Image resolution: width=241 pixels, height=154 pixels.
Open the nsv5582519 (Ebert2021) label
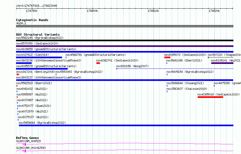click(x=34, y=83)
